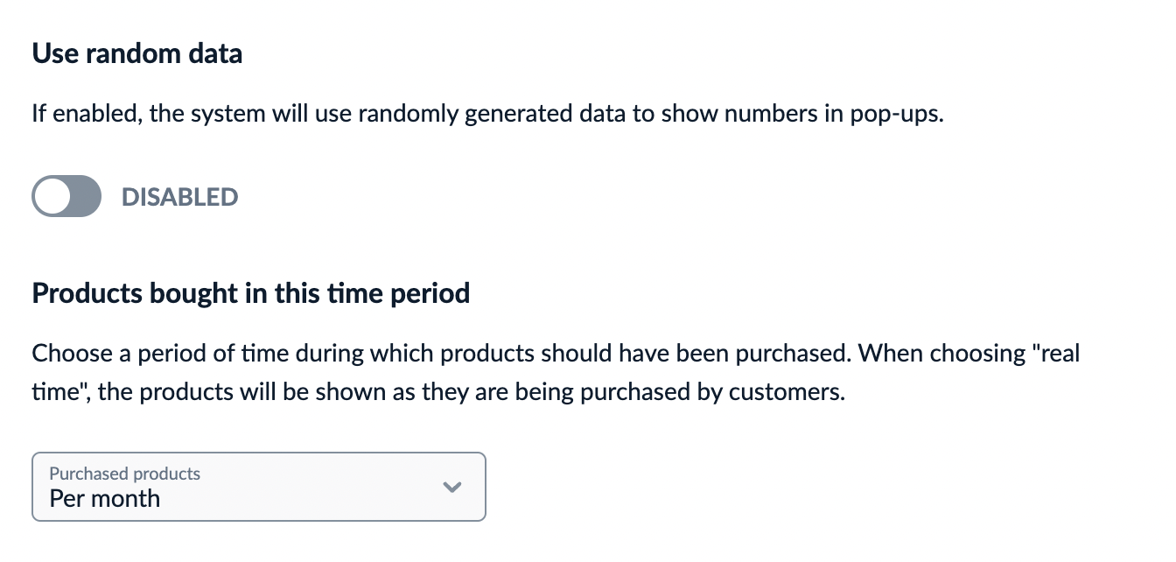1176x562 pixels.
Task: Click the gray track of the random data switch
Action: click(84, 196)
